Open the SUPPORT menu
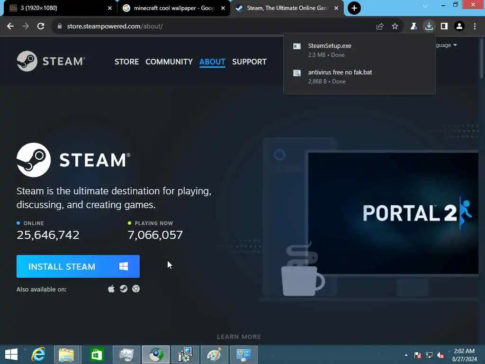The width and height of the screenshot is (485, 364). pos(249,62)
